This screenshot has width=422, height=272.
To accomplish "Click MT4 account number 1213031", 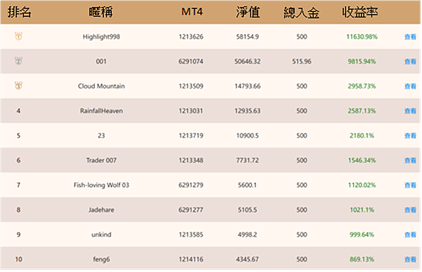I will pos(191,111).
